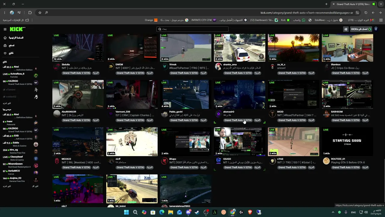The width and height of the screenshot is (385, 217).
Task: Open site information icon beside the URL
Action: 357,13
